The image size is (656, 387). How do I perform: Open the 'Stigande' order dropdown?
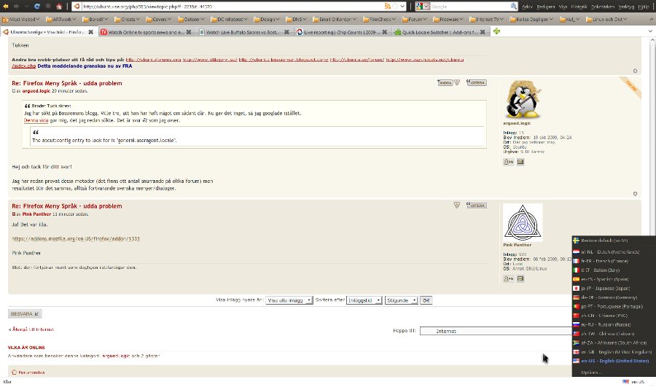coord(401,300)
